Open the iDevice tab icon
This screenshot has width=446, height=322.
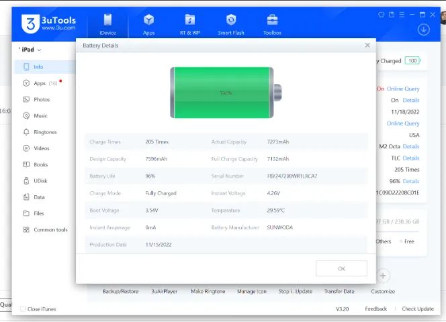pos(108,21)
